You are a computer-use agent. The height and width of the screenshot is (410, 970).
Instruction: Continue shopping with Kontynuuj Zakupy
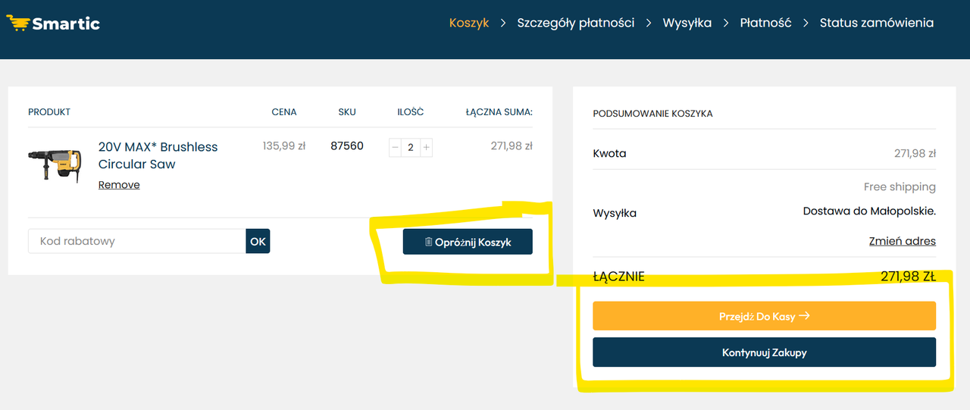(x=764, y=352)
